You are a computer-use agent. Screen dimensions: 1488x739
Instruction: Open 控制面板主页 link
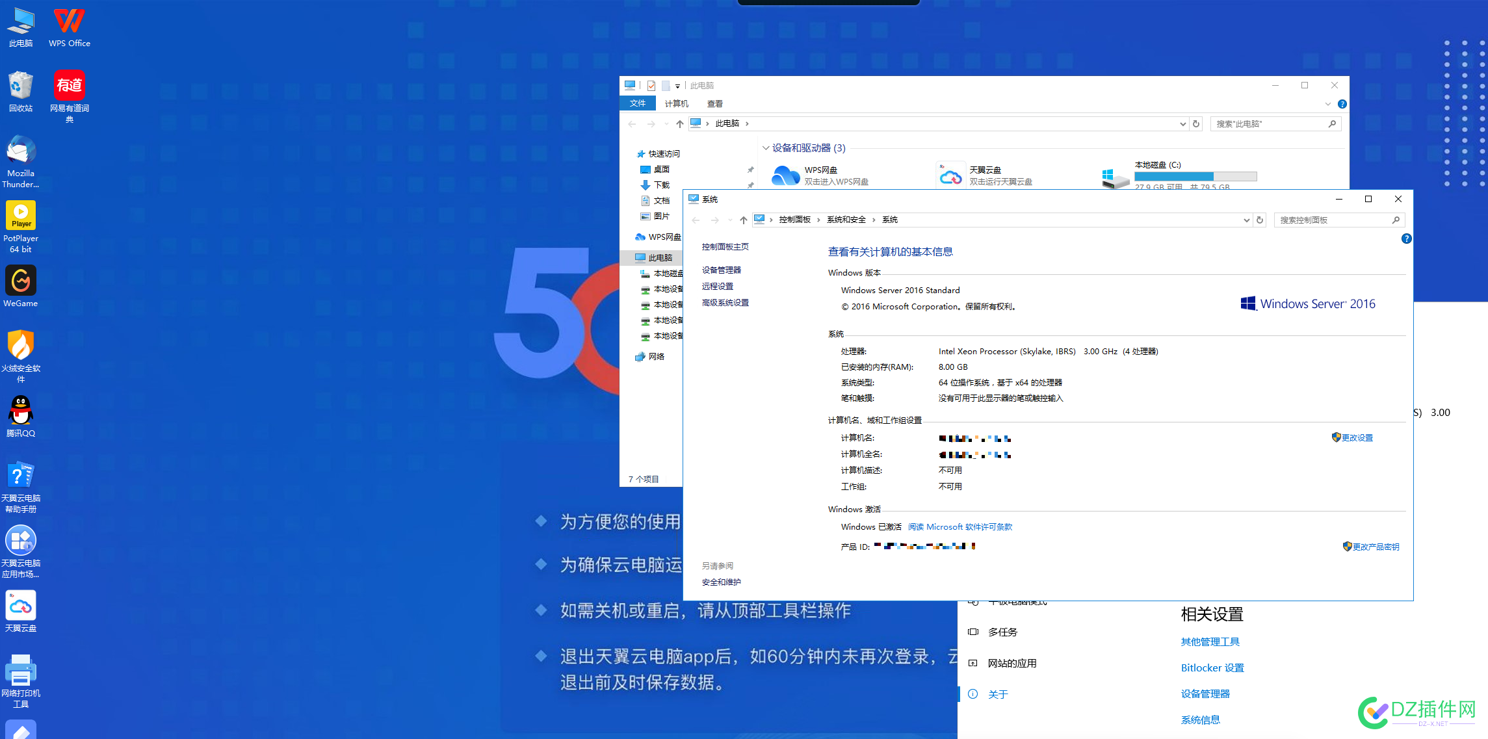[x=725, y=247]
